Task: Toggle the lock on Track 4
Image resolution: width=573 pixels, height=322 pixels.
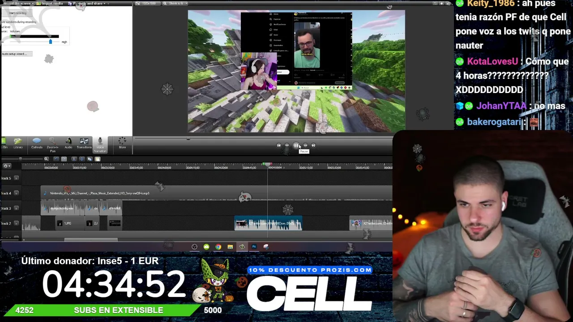Action: pyautogui.click(x=16, y=193)
